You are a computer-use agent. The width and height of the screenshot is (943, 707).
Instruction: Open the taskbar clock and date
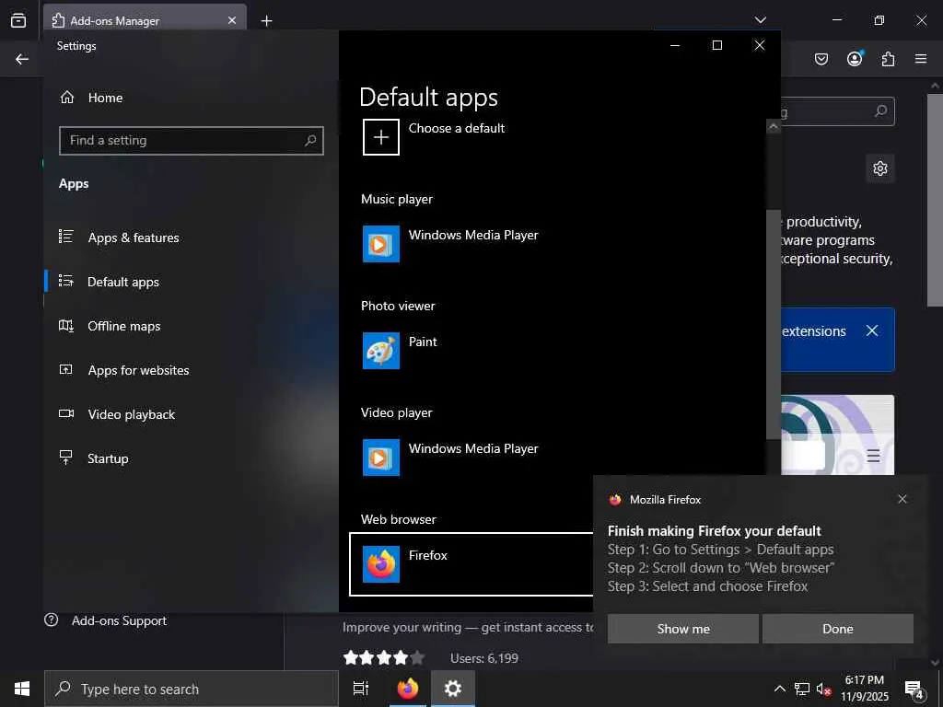865,689
